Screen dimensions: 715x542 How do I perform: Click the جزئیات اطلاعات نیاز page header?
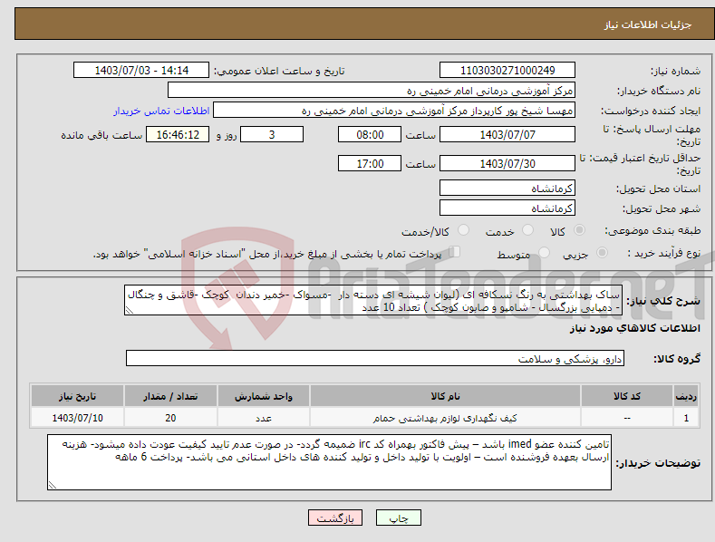pyautogui.click(x=648, y=24)
